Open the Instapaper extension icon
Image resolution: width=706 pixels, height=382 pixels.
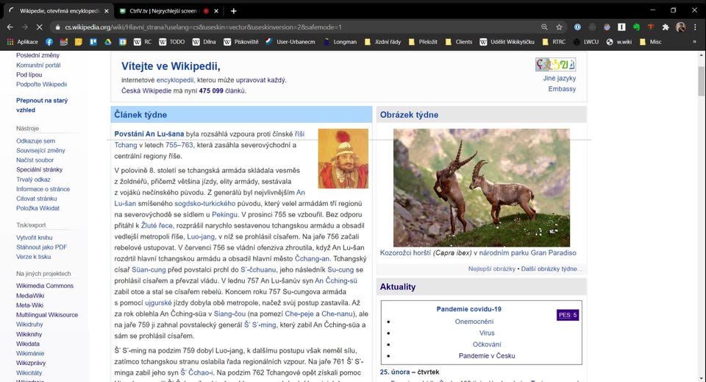(x=621, y=27)
